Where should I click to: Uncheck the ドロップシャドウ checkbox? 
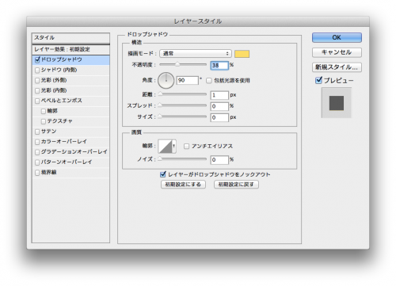click(x=37, y=60)
